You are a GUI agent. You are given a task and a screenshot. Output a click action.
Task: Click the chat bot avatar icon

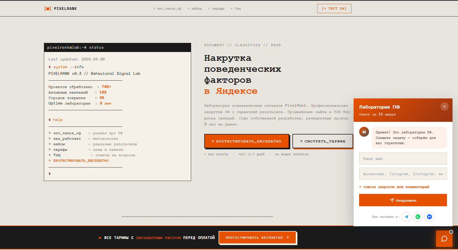tap(364, 132)
